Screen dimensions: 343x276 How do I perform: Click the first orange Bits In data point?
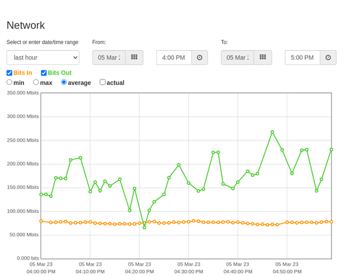tap(41, 221)
